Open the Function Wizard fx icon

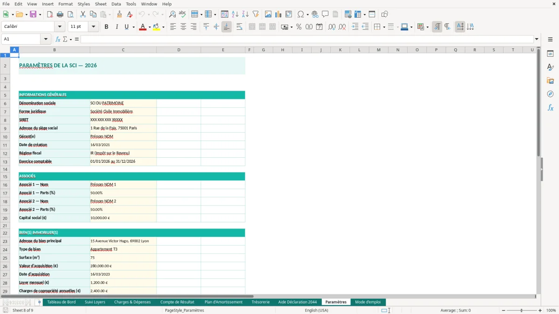point(58,39)
